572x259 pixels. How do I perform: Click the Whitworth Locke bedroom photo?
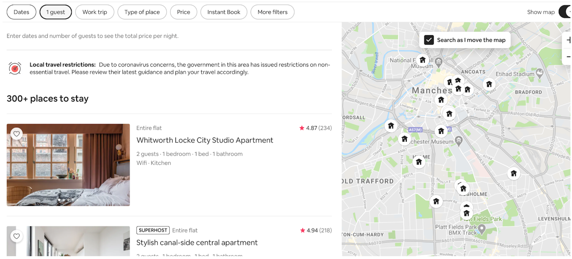68,165
